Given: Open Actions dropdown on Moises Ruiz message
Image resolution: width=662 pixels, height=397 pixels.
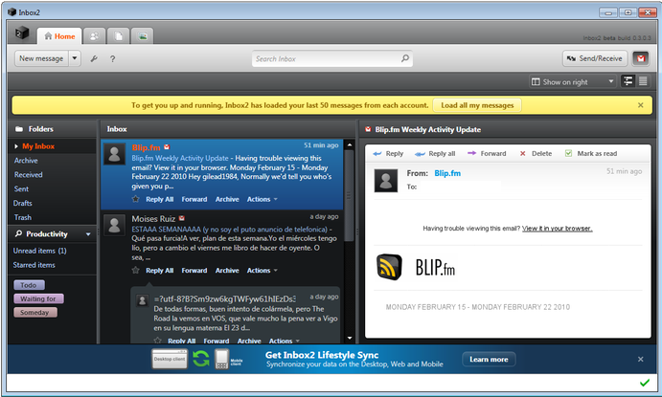Looking at the screenshot, I should coord(262,271).
